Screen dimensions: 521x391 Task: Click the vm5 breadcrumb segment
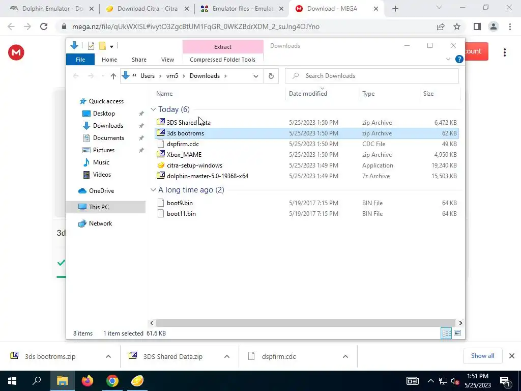(172, 76)
